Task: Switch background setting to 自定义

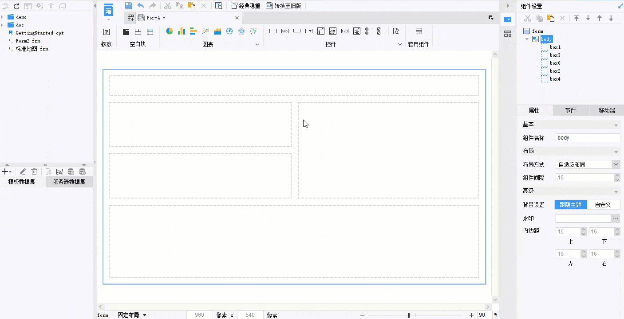Action: 603,205
